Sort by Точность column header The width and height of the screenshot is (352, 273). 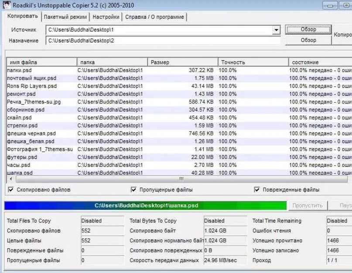253,62
